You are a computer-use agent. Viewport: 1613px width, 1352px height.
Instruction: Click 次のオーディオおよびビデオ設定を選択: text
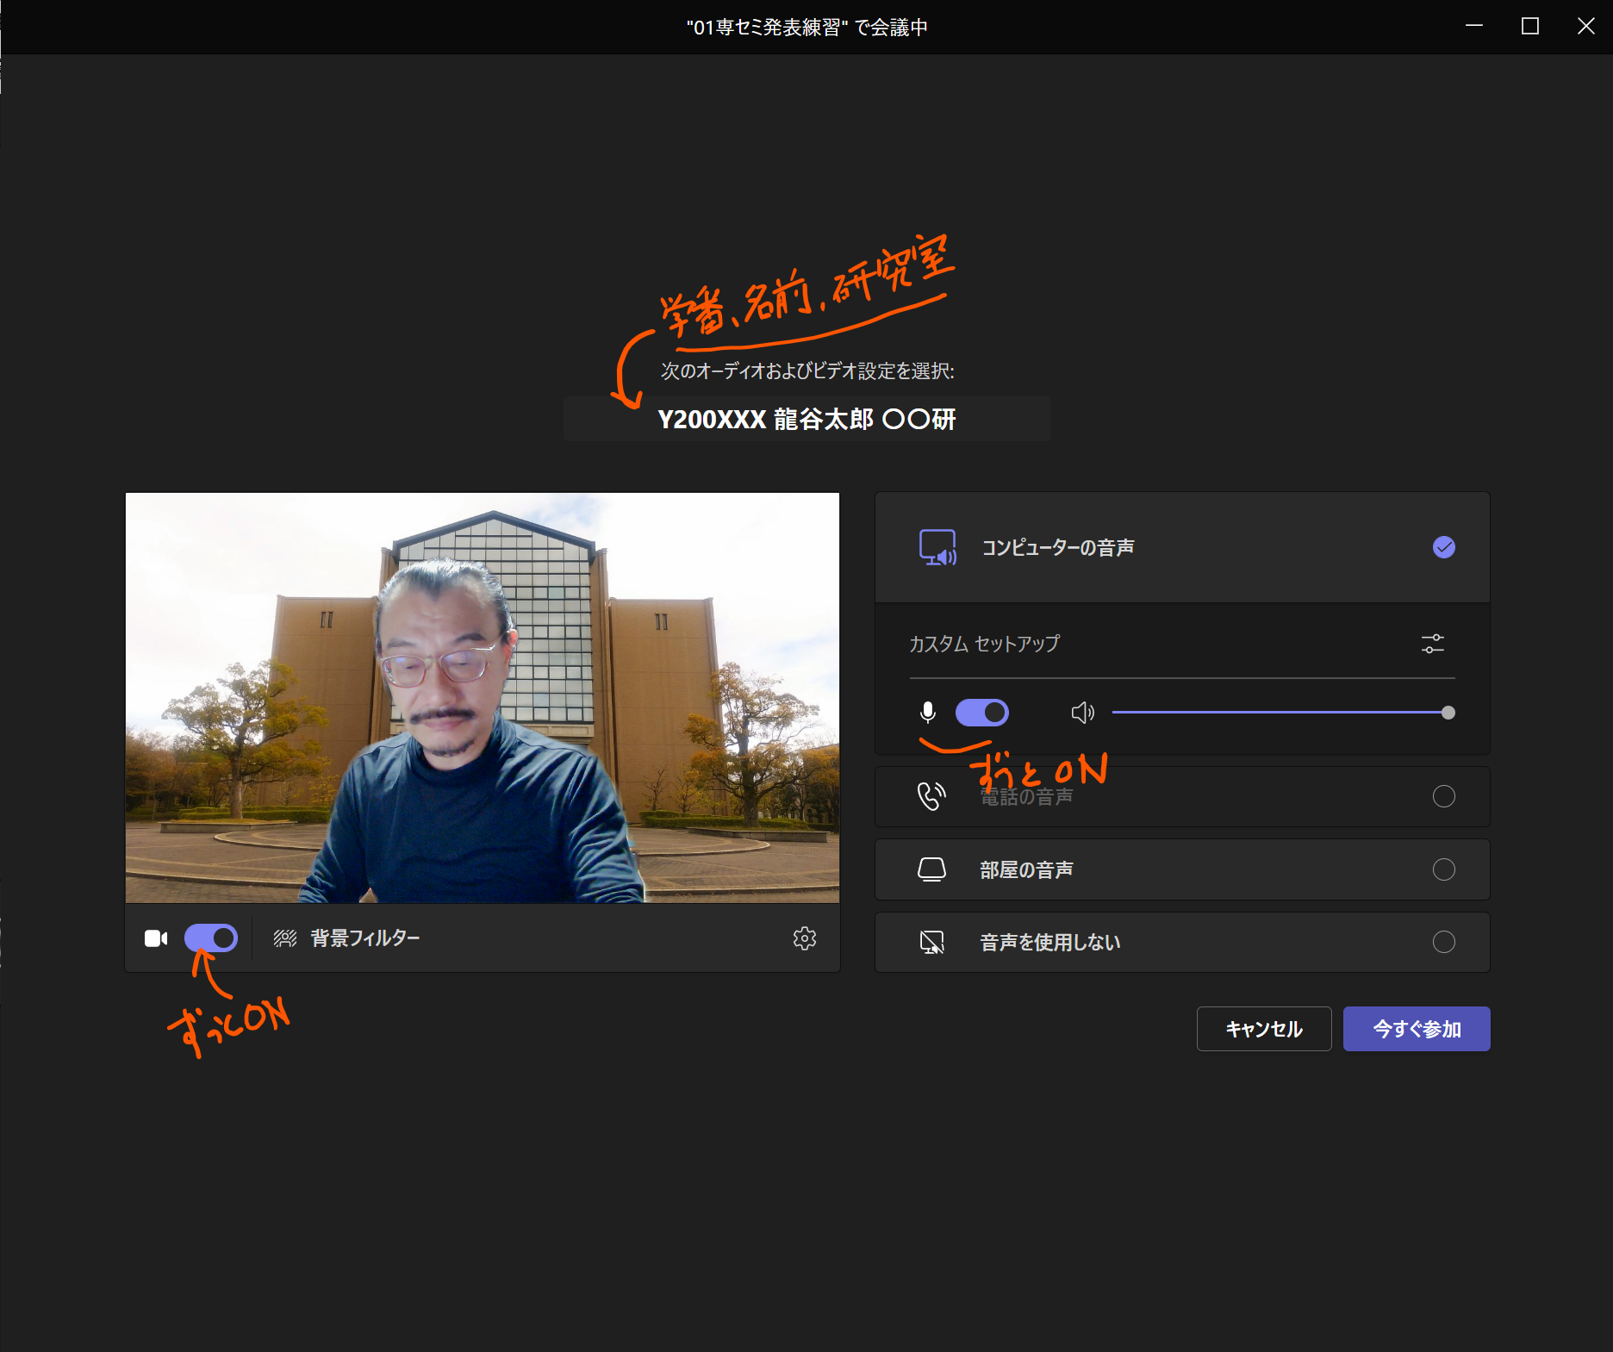click(807, 371)
